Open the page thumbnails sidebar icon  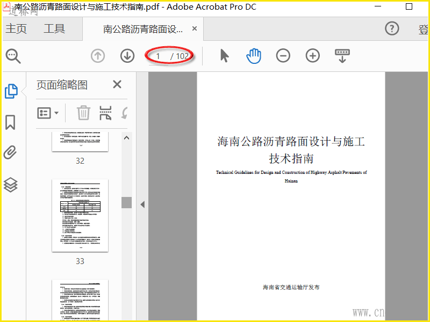point(11,91)
